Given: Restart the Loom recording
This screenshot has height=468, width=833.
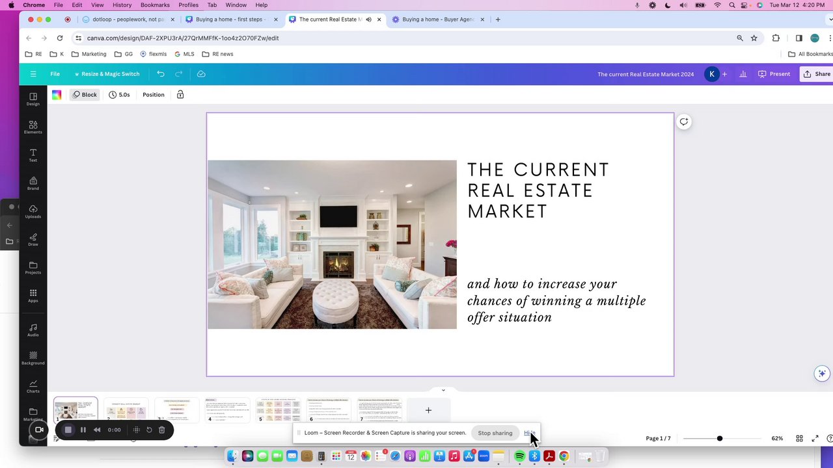Looking at the screenshot, I should pyautogui.click(x=149, y=430).
